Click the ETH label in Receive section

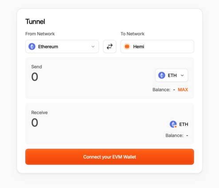[x=184, y=124]
